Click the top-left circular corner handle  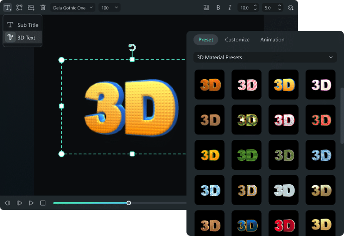[x=61, y=60]
